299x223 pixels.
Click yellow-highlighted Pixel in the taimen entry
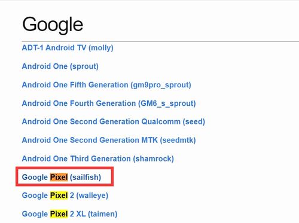point(59,214)
